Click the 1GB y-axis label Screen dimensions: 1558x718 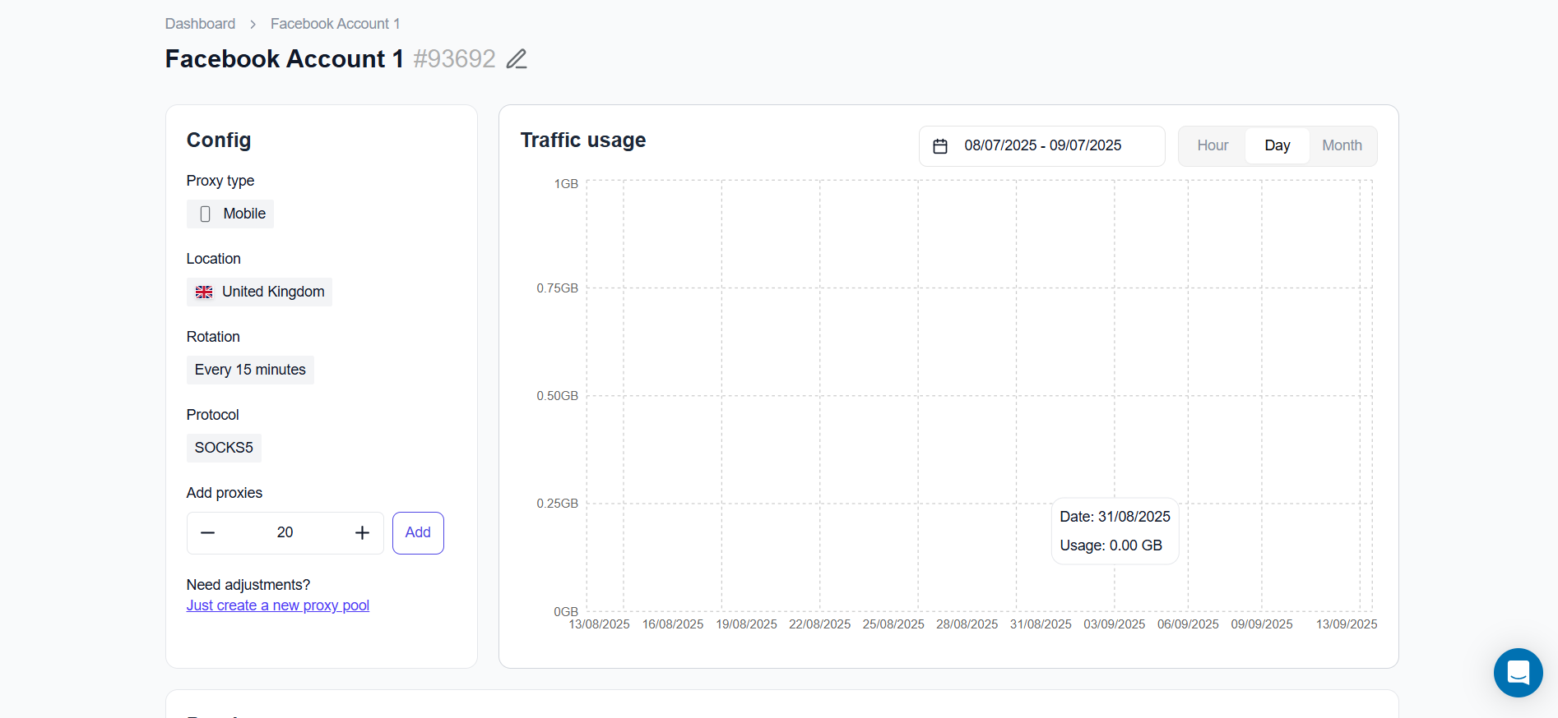pos(566,184)
